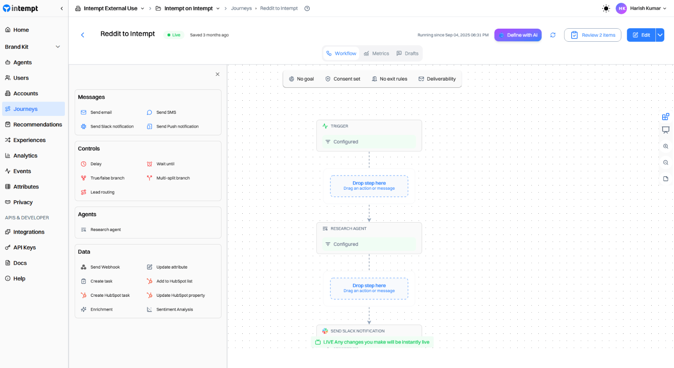
Task: Click zoom out icon on canvas
Action: point(666,162)
